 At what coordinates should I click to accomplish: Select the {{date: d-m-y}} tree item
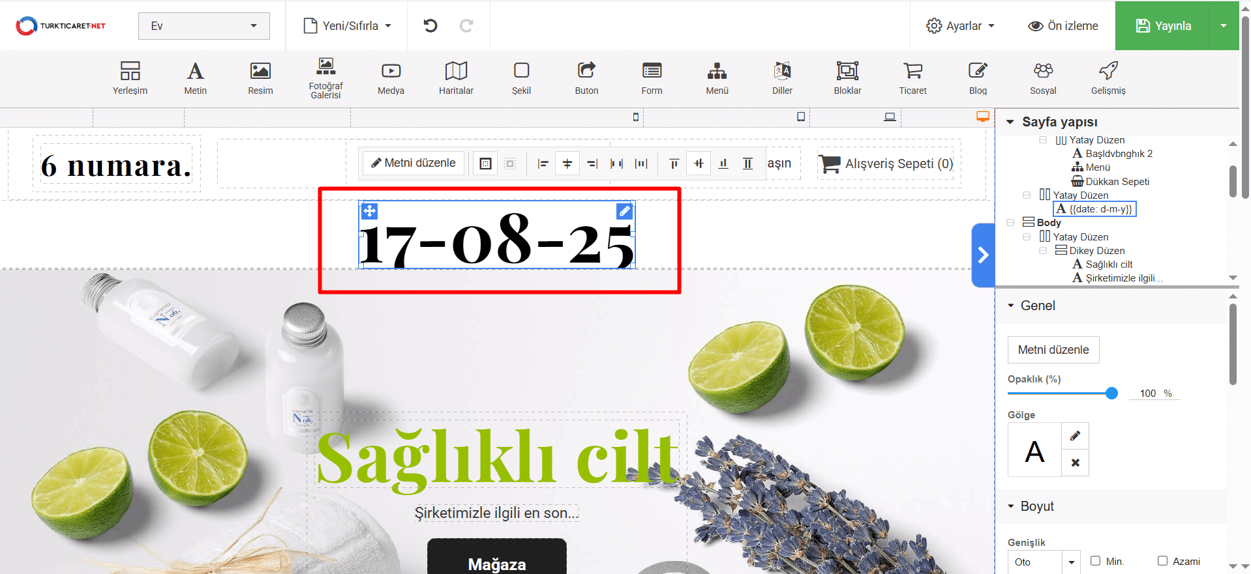point(1095,209)
